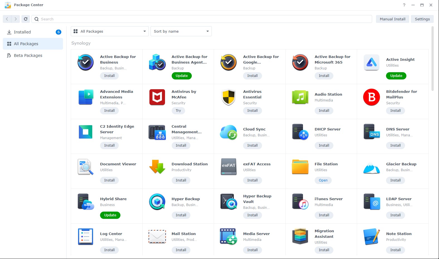Image resolution: width=439 pixels, height=259 pixels.
Task: Click the Bitdefender for MailPlus icon
Action: pyautogui.click(x=372, y=97)
